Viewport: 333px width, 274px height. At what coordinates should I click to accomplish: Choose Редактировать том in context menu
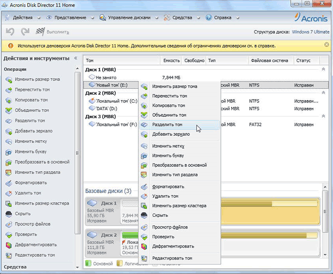click(179, 258)
